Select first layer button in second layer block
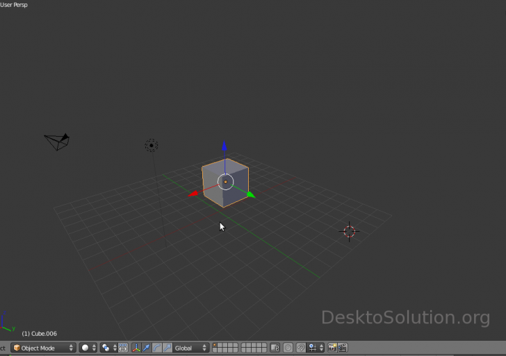The height and width of the screenshot is (356, 506). 244,346
